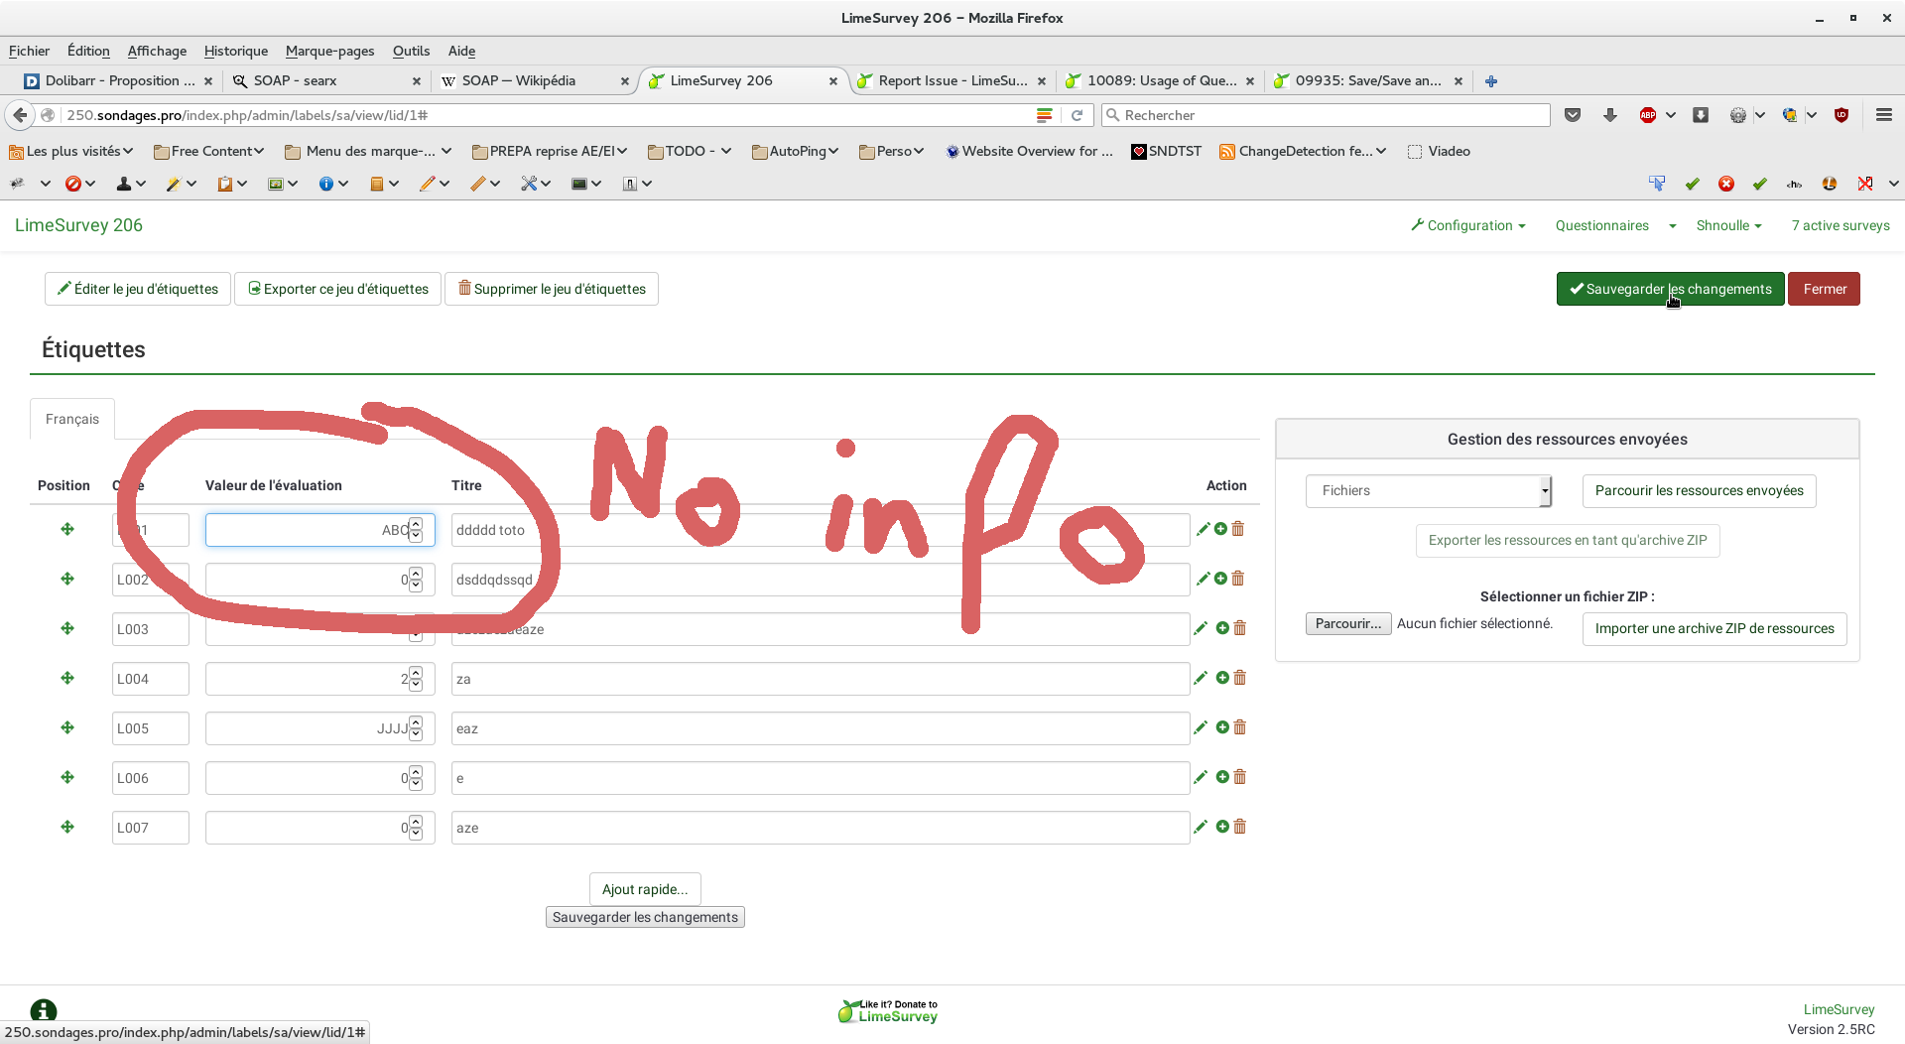
Task: Expand the Shnoulle user menu
Action: pos(1728,225)
